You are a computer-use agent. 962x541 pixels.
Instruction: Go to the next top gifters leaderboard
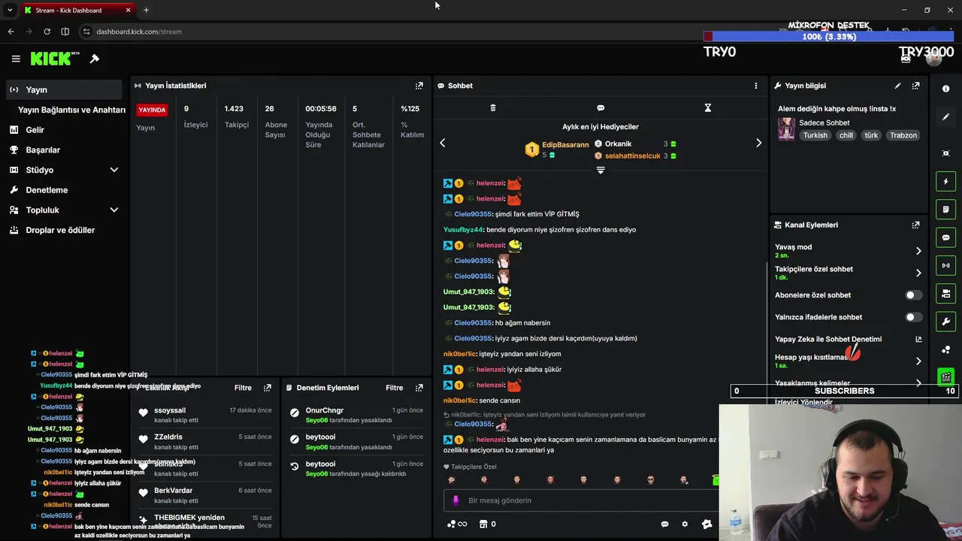(x=758, y=143)
